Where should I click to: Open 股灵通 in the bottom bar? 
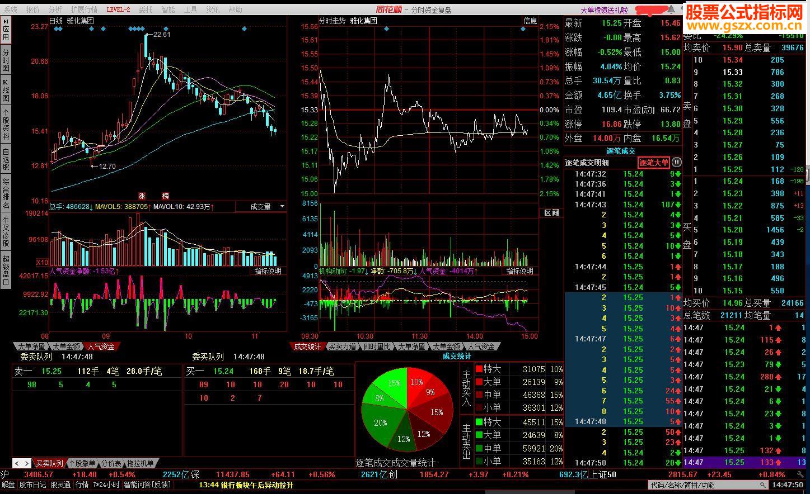tap(60, 484)
